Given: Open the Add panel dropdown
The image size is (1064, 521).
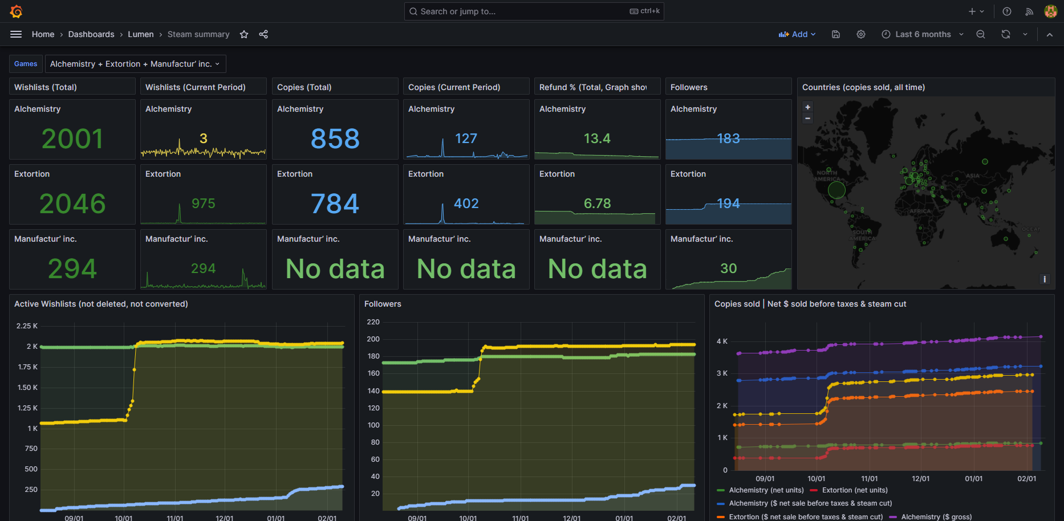Looking at the screenshot, I should (x=797, y=34).
